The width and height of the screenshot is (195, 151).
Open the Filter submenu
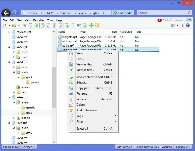(x=93, y=122)
